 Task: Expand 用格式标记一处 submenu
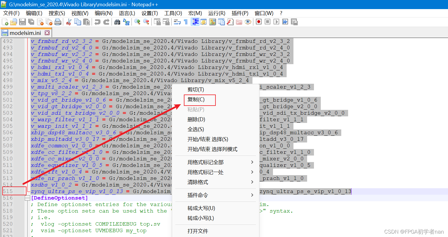point(216,172)
